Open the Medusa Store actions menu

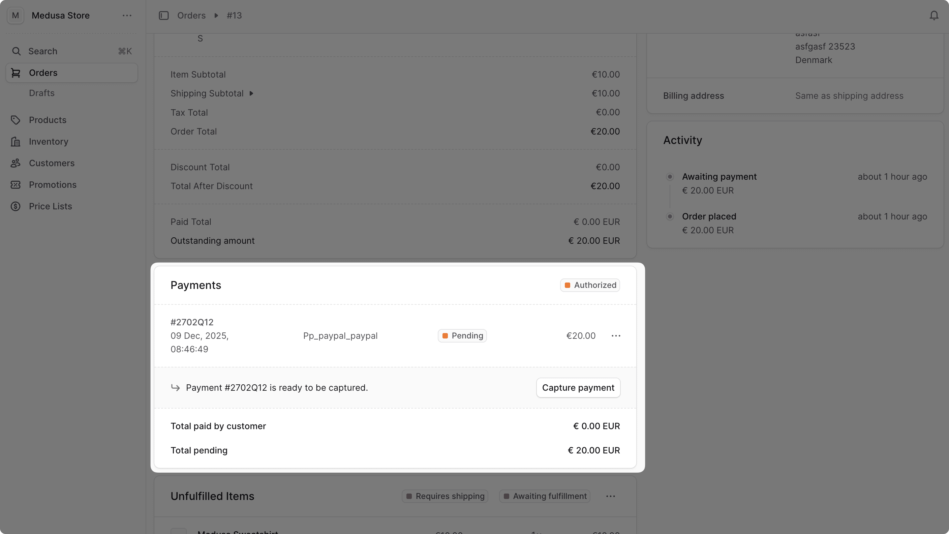tap(127, 16)
